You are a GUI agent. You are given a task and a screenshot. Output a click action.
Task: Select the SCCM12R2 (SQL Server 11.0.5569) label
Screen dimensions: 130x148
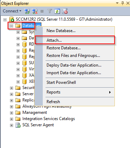pos(64,19)
